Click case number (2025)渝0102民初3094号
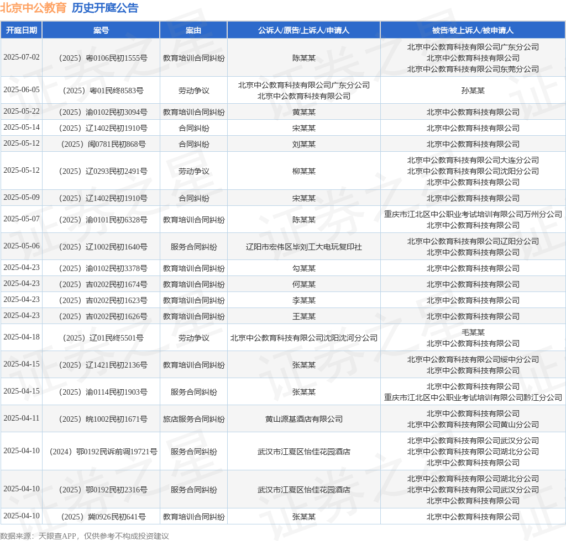 103,112
